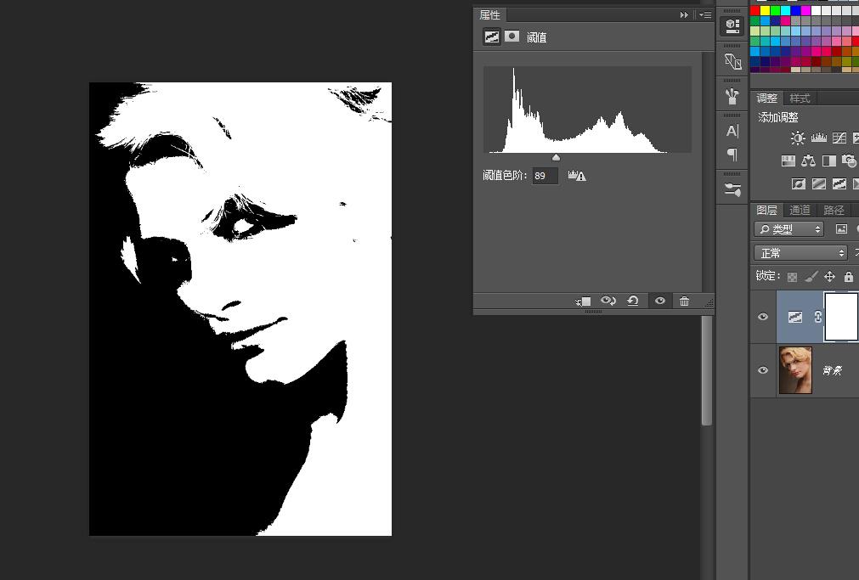
Task: View previous state of the adjustment
Action: click(608, 301)
